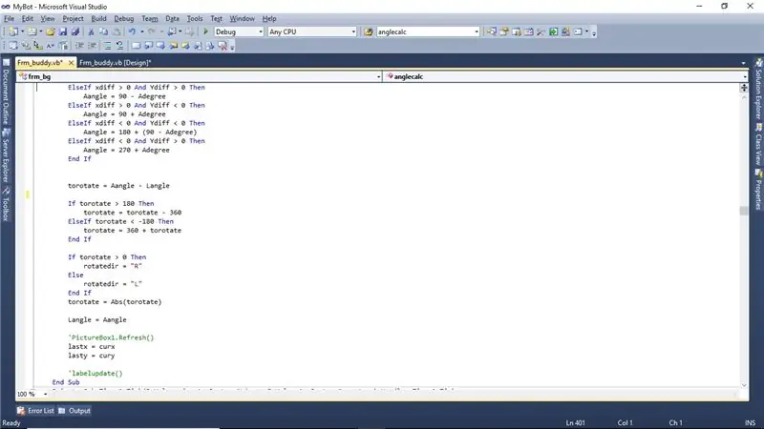764x429 pixels.
Task: Open Toolbox from the toolbar crossed tools icon
Action: click(x=541, y=31)
